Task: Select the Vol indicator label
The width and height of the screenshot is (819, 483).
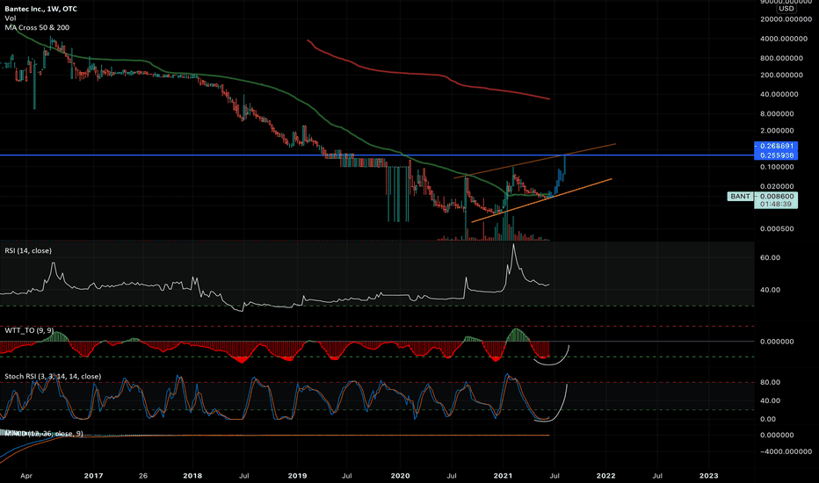Action: point(11,18)
